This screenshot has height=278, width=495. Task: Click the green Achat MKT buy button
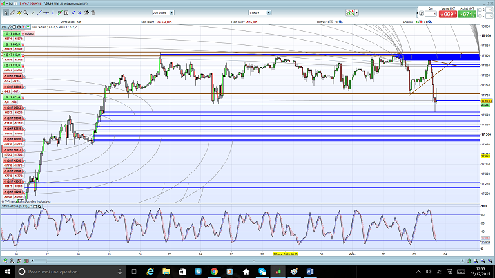click(x=467, y=13)
